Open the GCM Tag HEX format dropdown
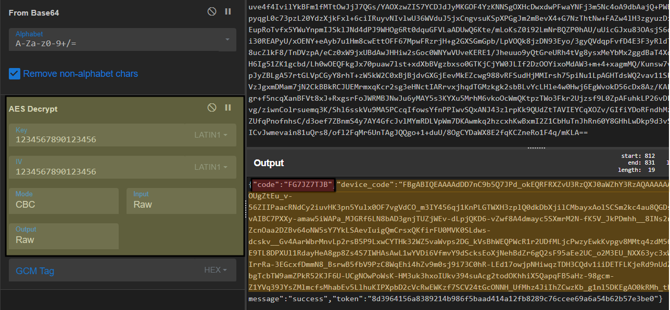Viewport: 670px width, 310px height. point(216,270)
